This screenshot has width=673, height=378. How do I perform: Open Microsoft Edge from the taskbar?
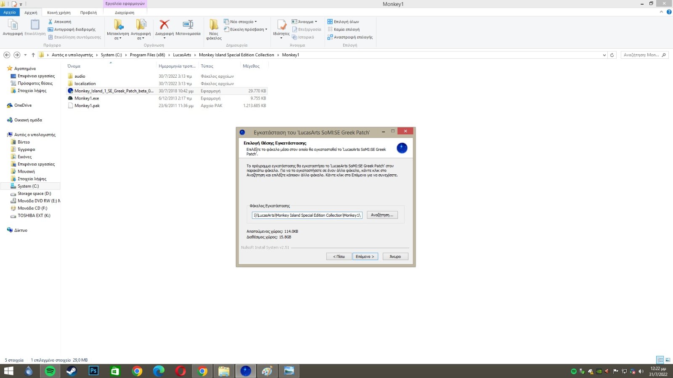click(x=159, y=371)
